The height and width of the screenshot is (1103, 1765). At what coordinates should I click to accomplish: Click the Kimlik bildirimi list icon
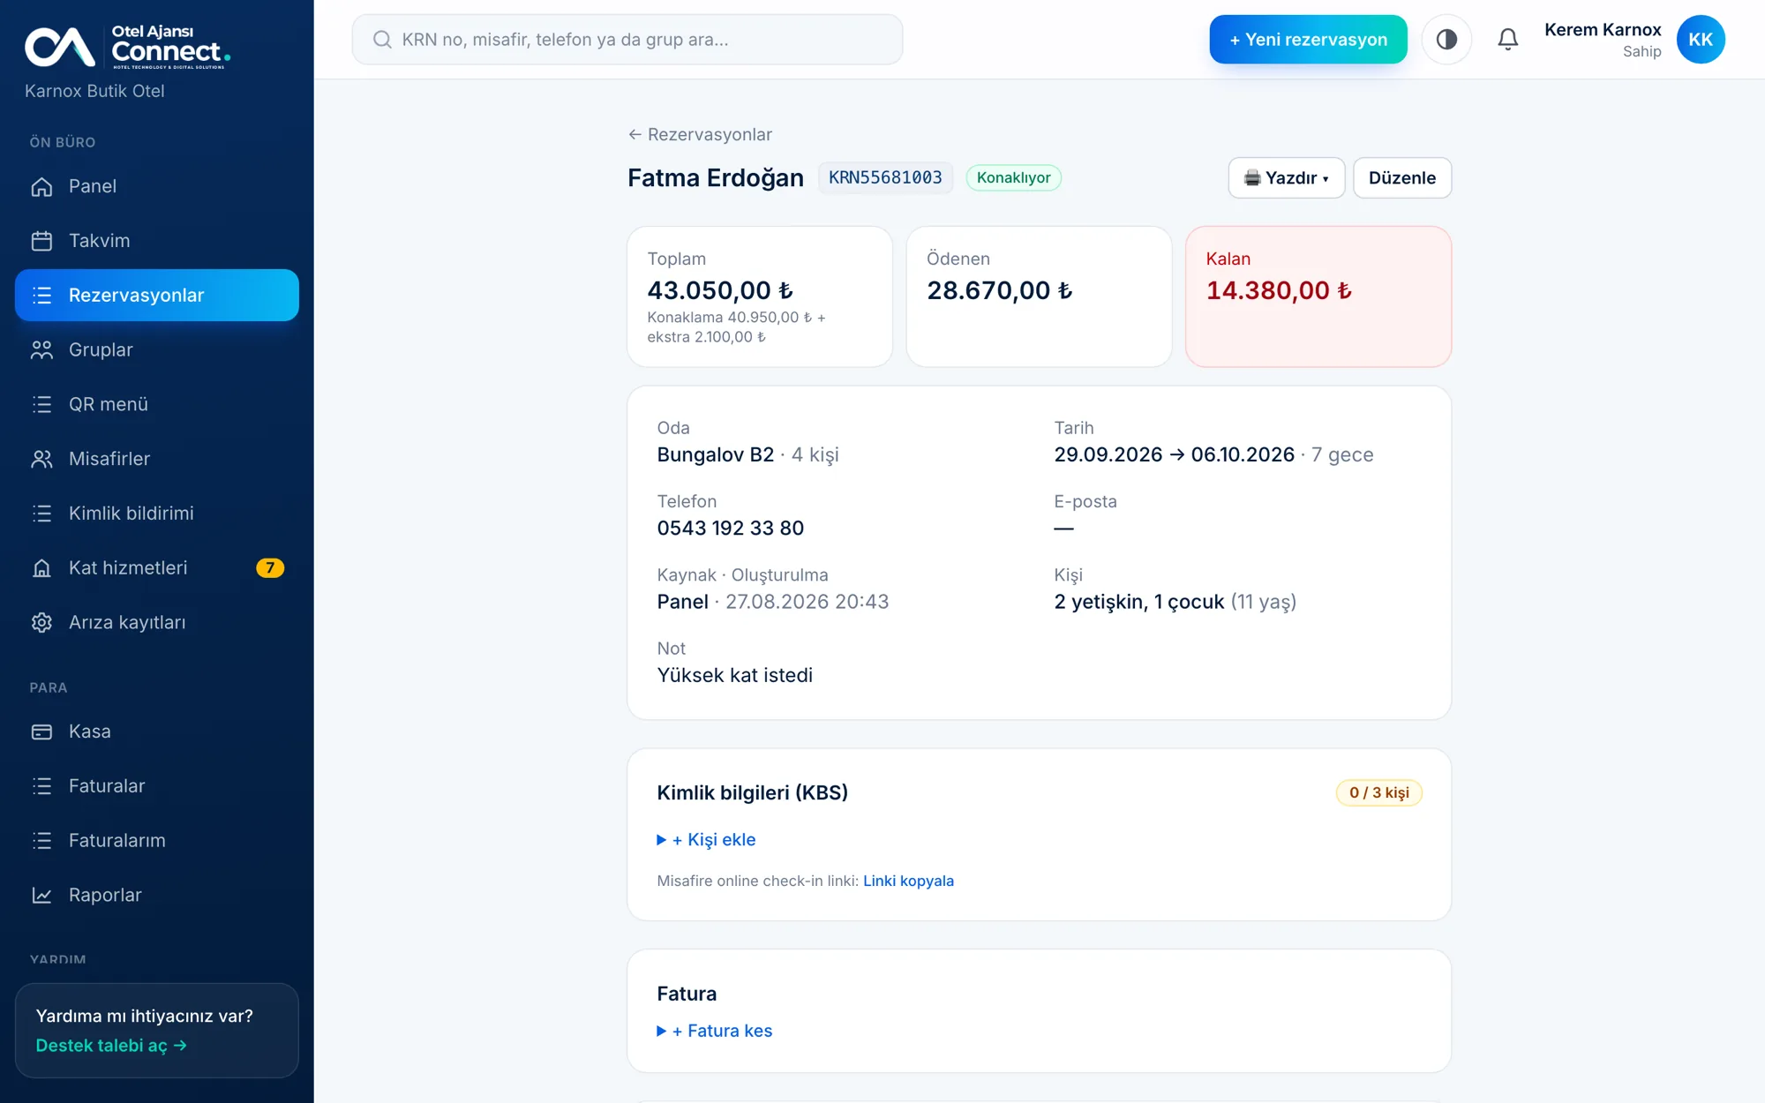pyautogui.click(x=41, y=514)
